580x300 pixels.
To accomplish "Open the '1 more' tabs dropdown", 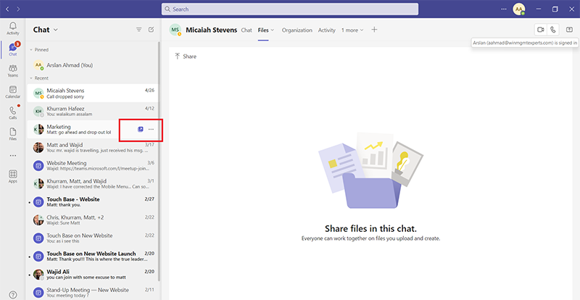I will click(x=353, y=30).
